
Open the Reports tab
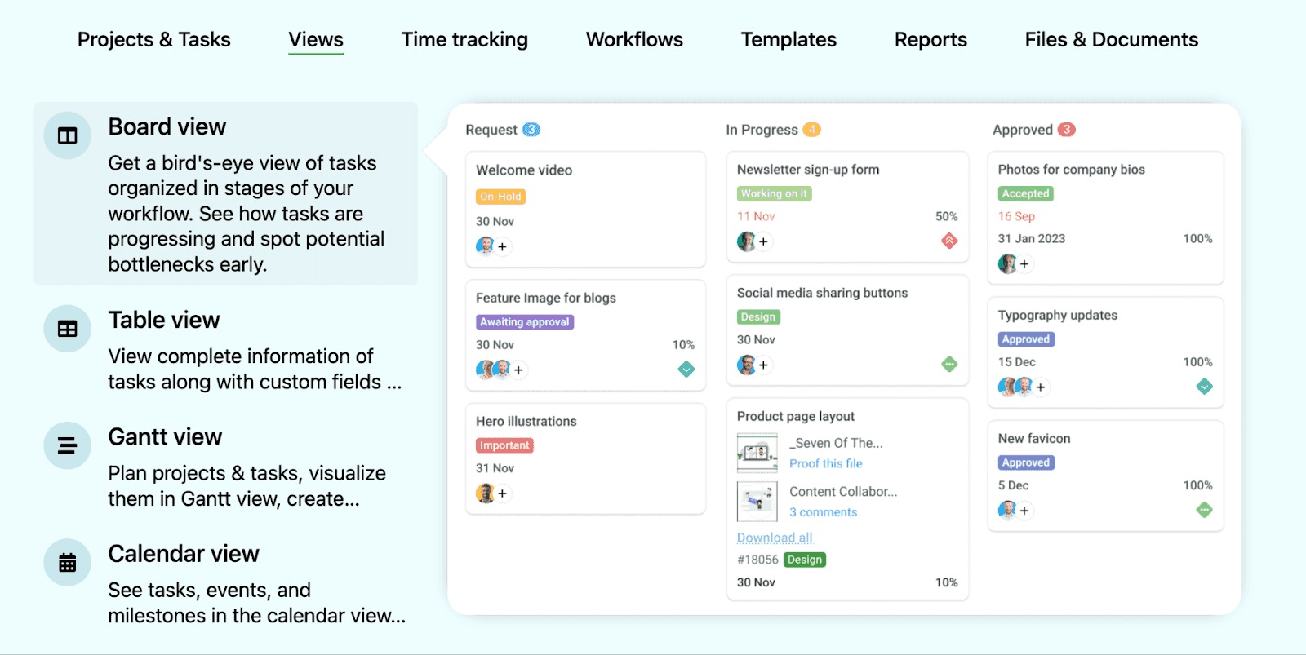click(x=931, y=39)
